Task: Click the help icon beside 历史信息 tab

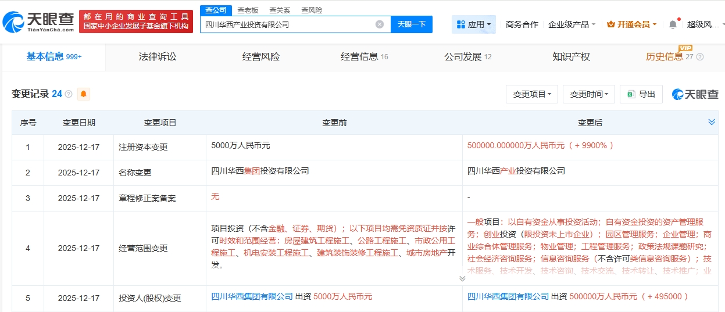Action: (699, 57)
